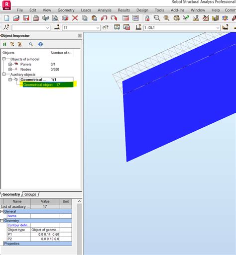Click the Print icon in toolbar
236x255 pixels.
tap(36, 18)
